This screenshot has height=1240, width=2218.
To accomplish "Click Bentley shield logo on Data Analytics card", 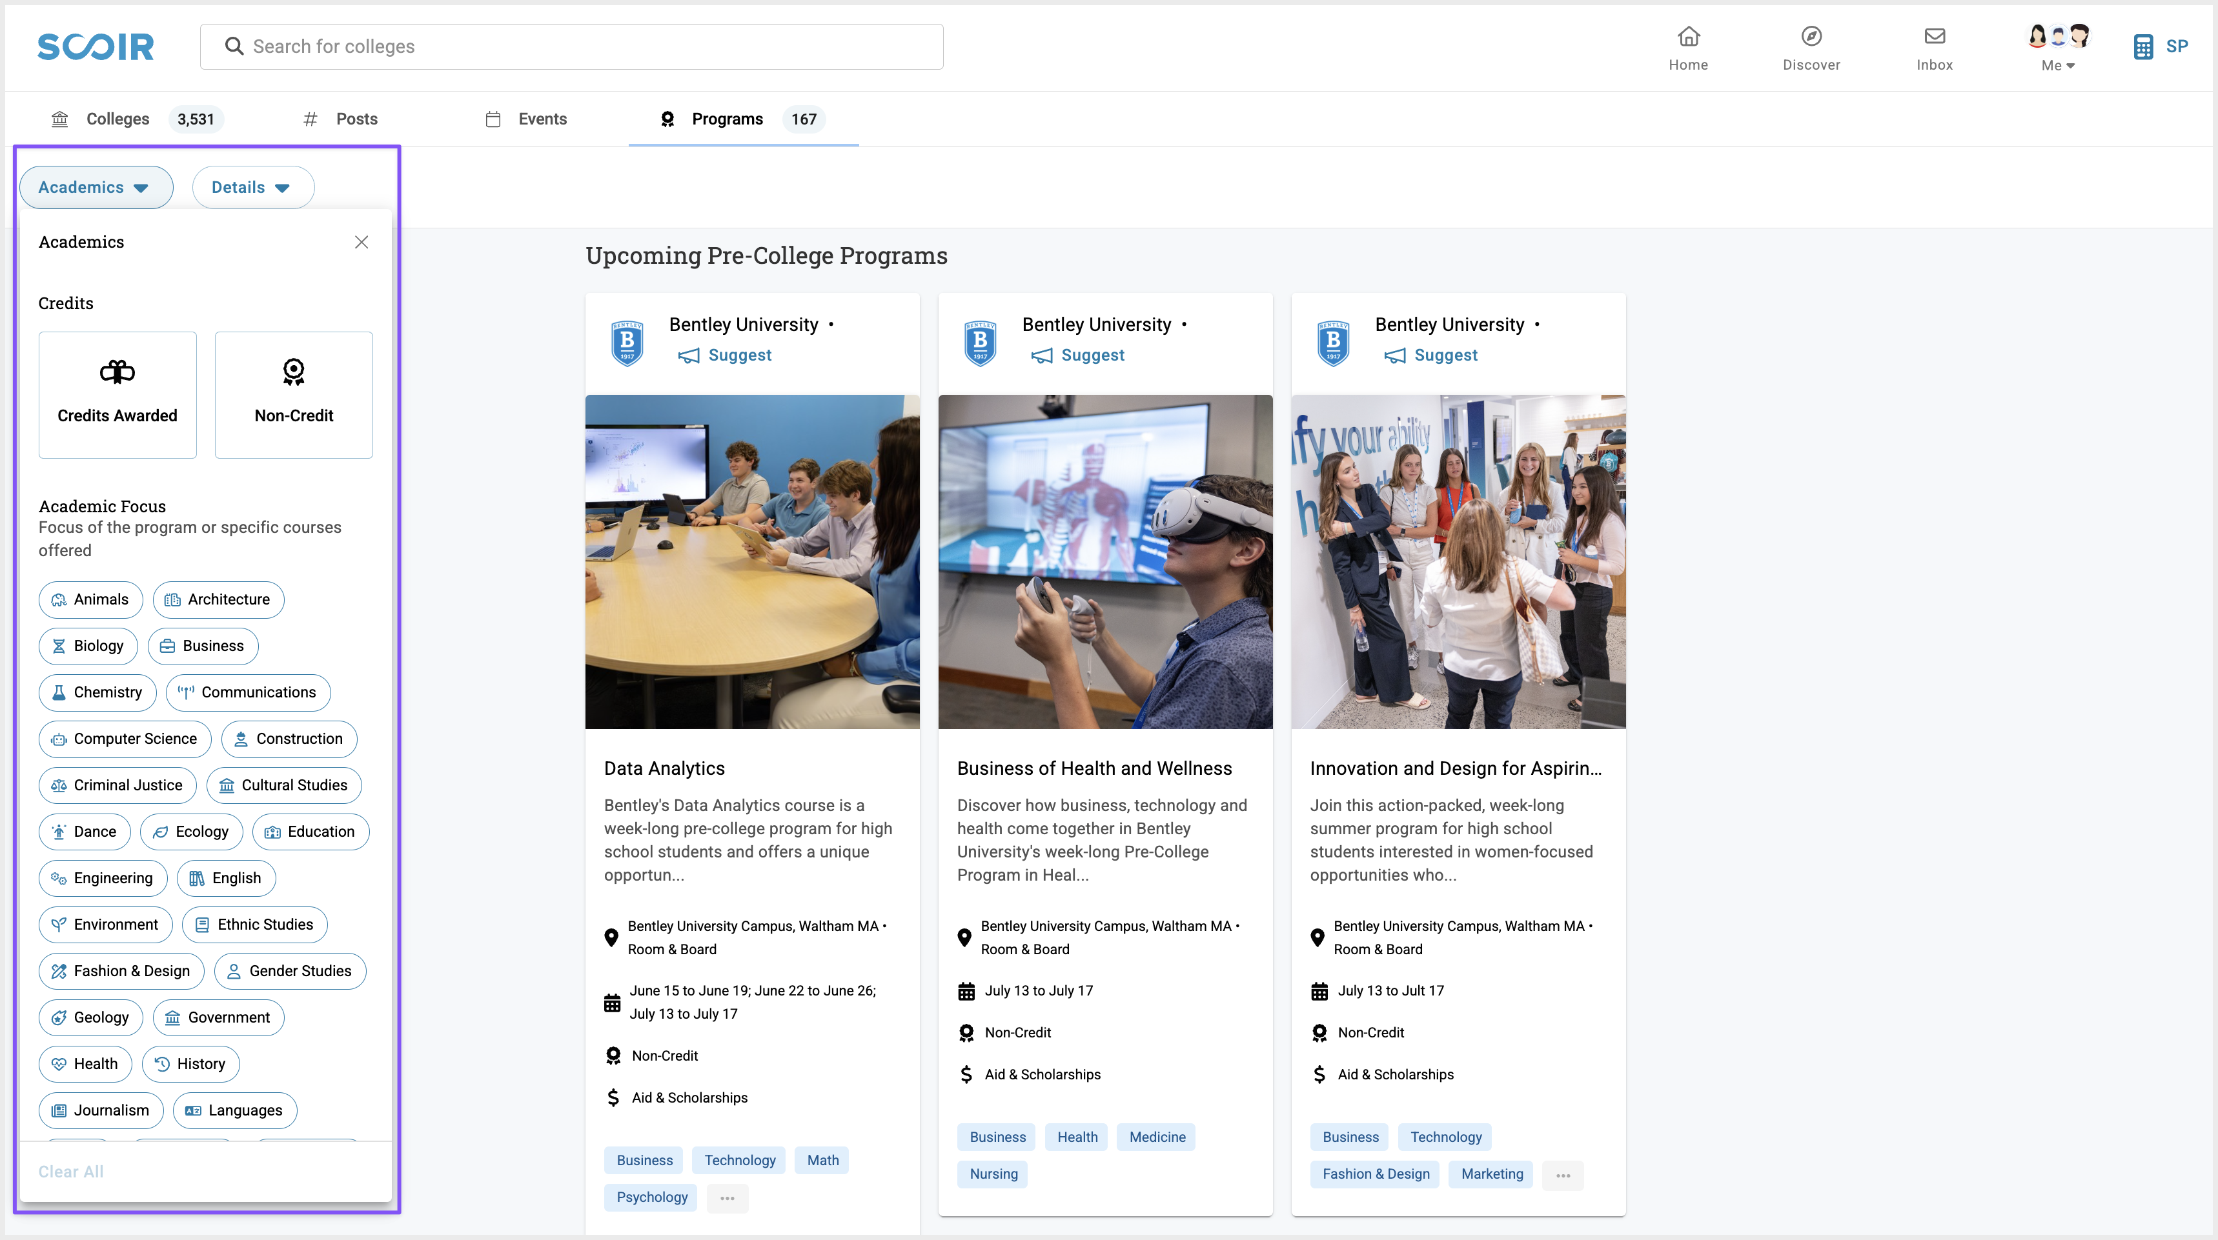I will pyautogui.click(x=627, y=343).
